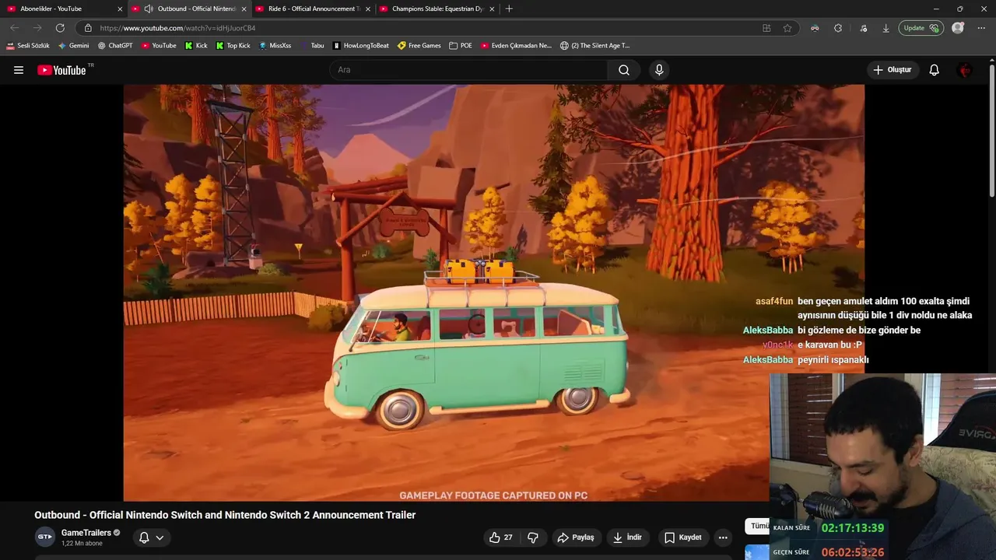The image size is (996, 560).
Task: Click the glasses extension icon in toolbar
Action: (x=815, y=28)
